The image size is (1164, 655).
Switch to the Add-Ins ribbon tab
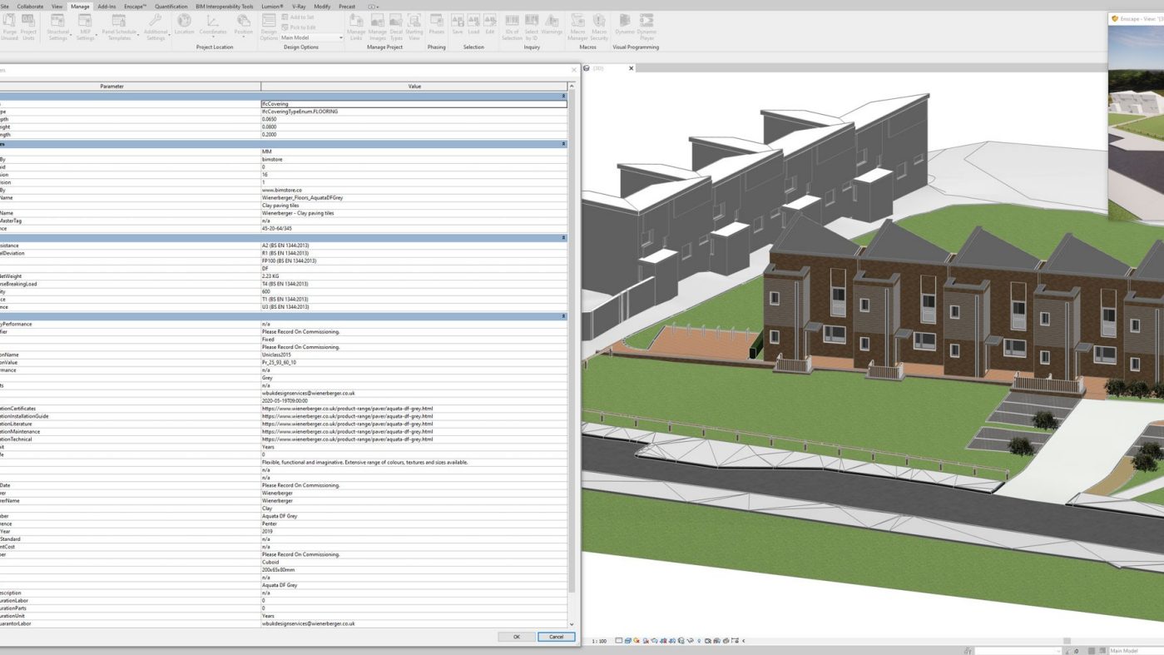[105, 6]
